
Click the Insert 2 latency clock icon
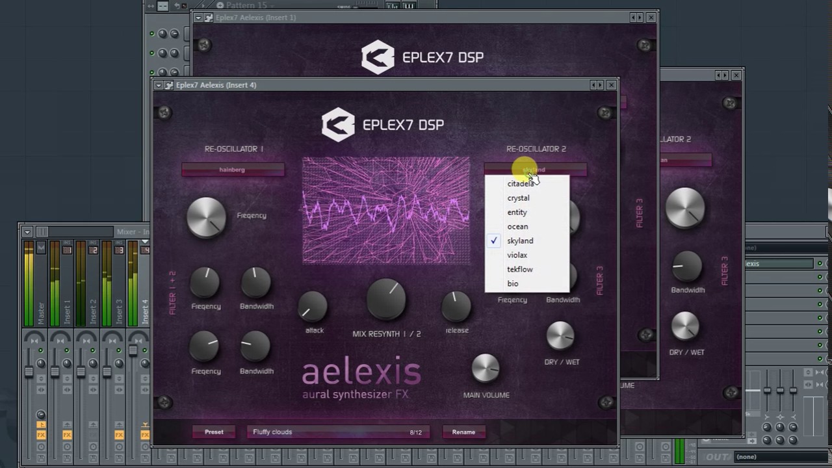pyautogui.click(x=93, y=447)
